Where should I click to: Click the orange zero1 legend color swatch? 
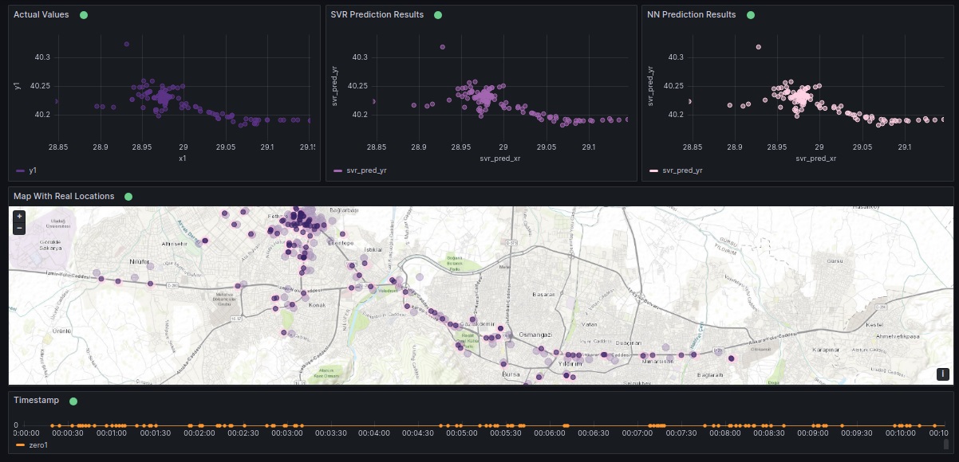point(20,445)
